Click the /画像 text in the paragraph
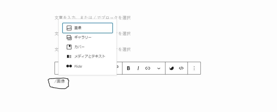The image size is (277, 112). [x=60, y=81]
